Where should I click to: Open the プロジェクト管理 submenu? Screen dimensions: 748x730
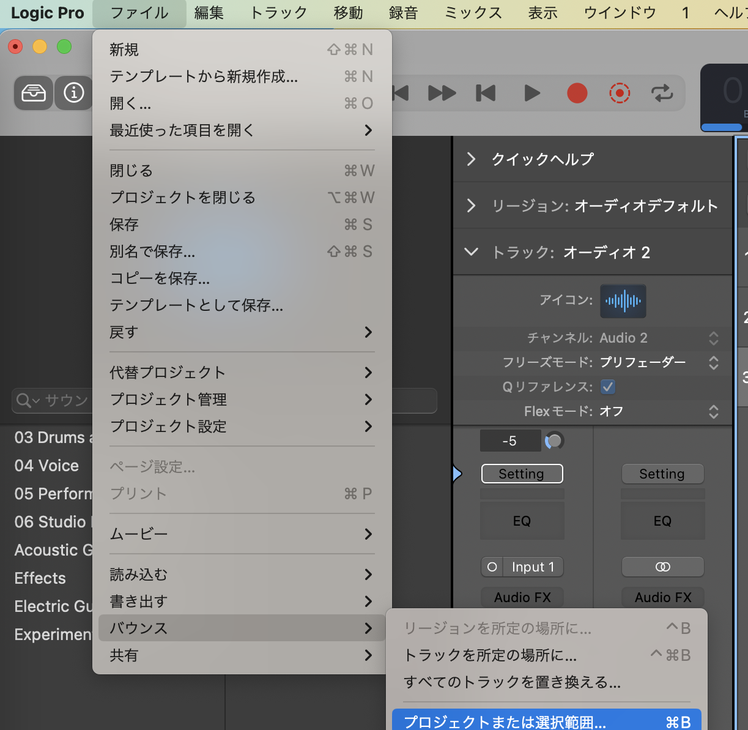click(242, 400)
